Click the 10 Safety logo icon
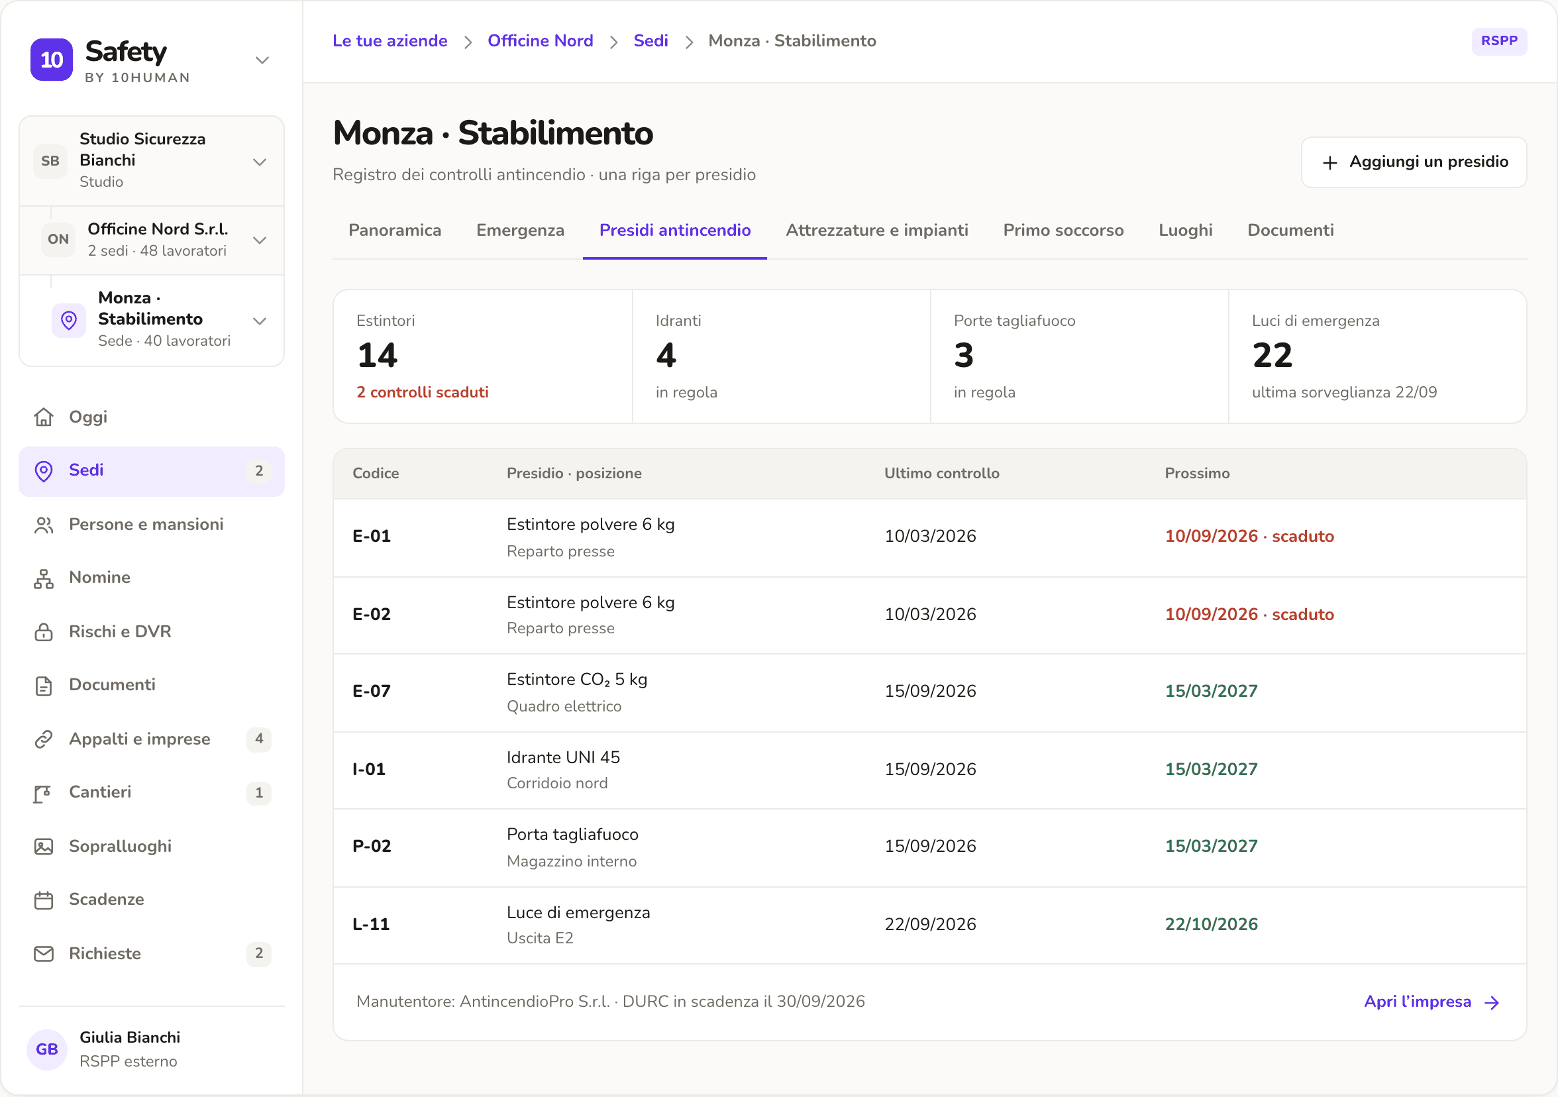1558x1097 pixels. 52,60
